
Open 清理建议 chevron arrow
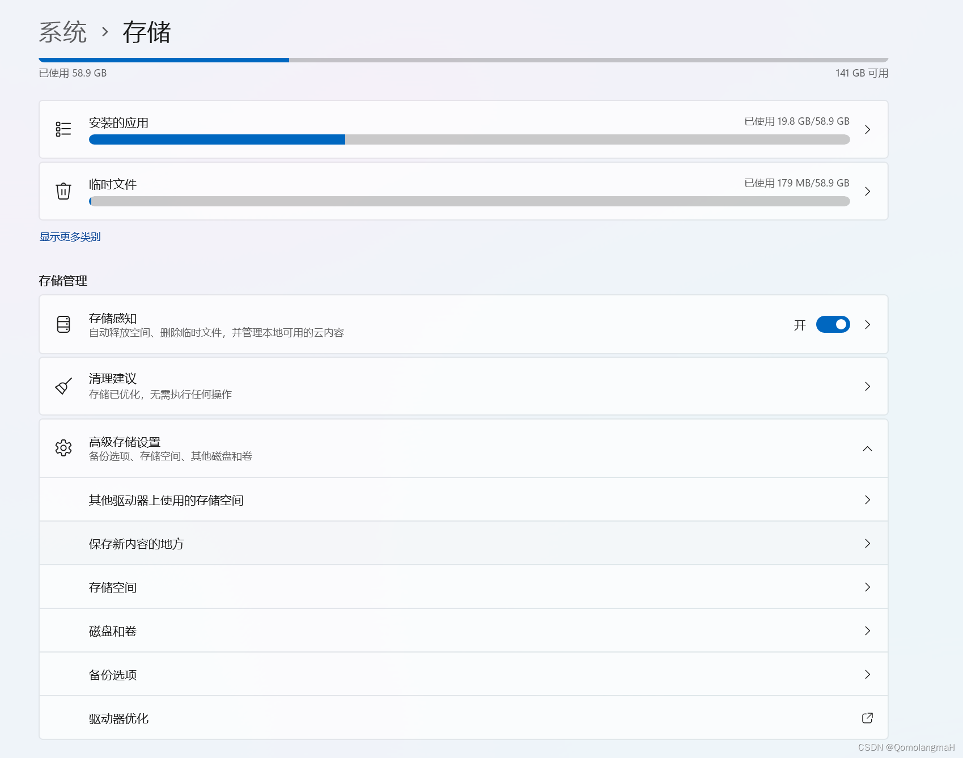pyautogui.click(x=867, y=386)
